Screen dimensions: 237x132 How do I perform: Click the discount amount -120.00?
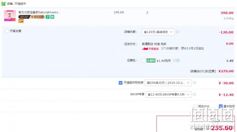click(x=226, y=32)
